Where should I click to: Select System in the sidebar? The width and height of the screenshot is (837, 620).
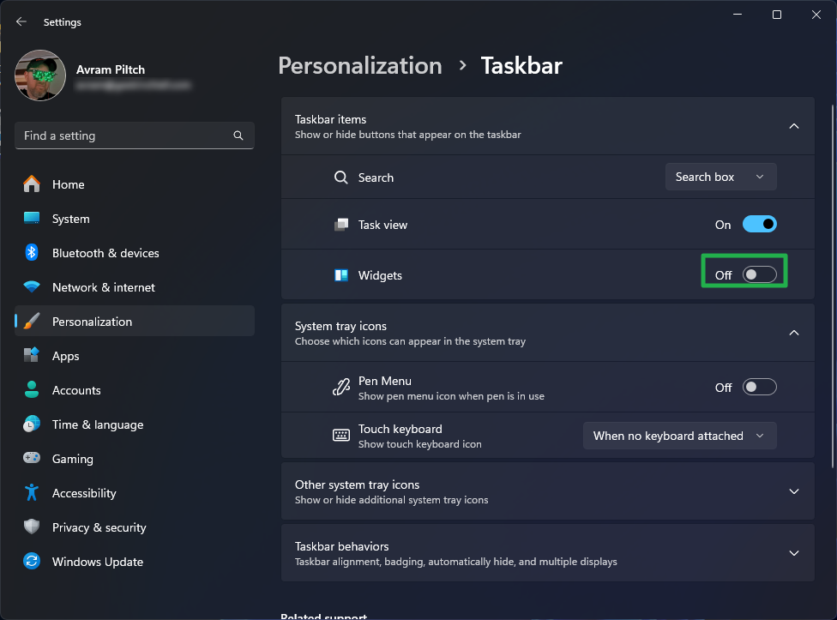69,219
